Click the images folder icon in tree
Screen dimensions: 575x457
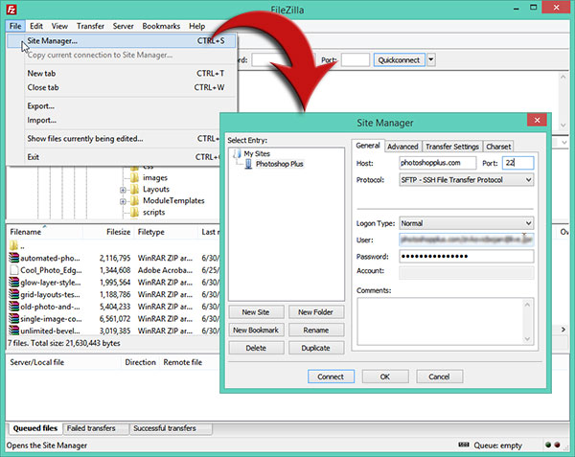[x=134, y=178]
